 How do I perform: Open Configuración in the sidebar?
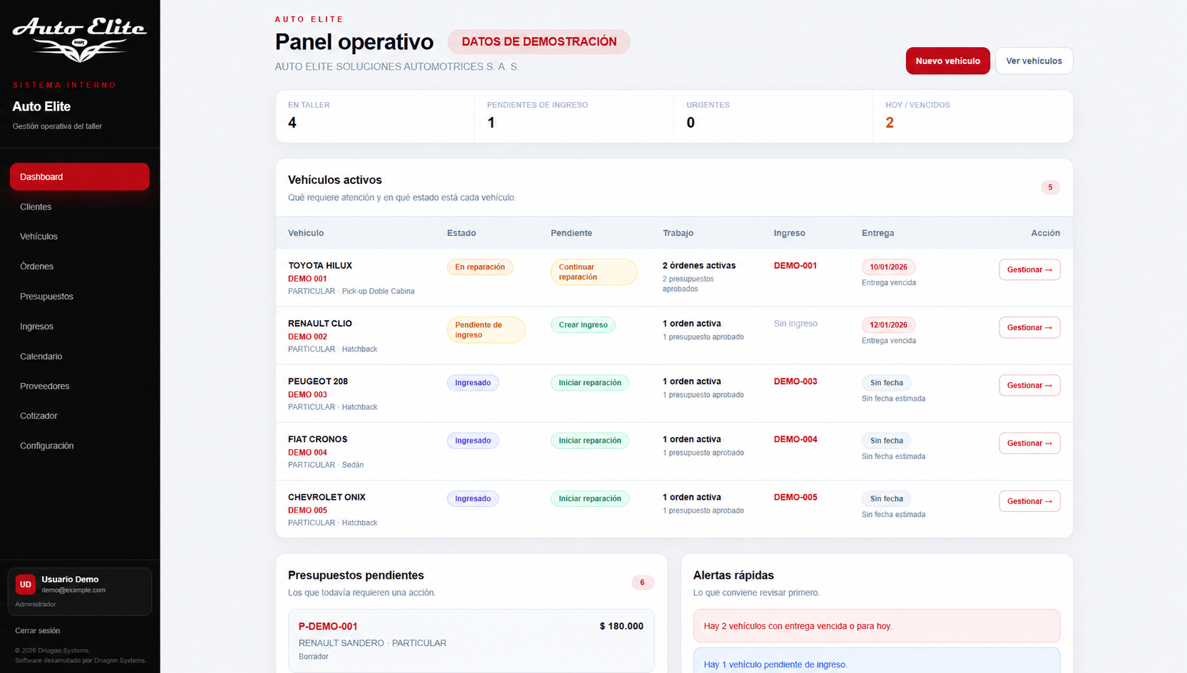[x=46, y=446]
